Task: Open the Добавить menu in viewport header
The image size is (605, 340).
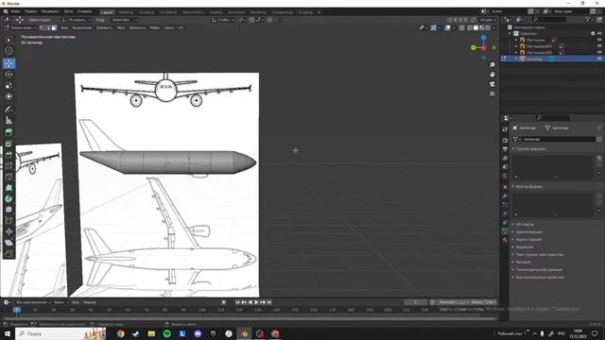Action: click(x=104, y=27)
